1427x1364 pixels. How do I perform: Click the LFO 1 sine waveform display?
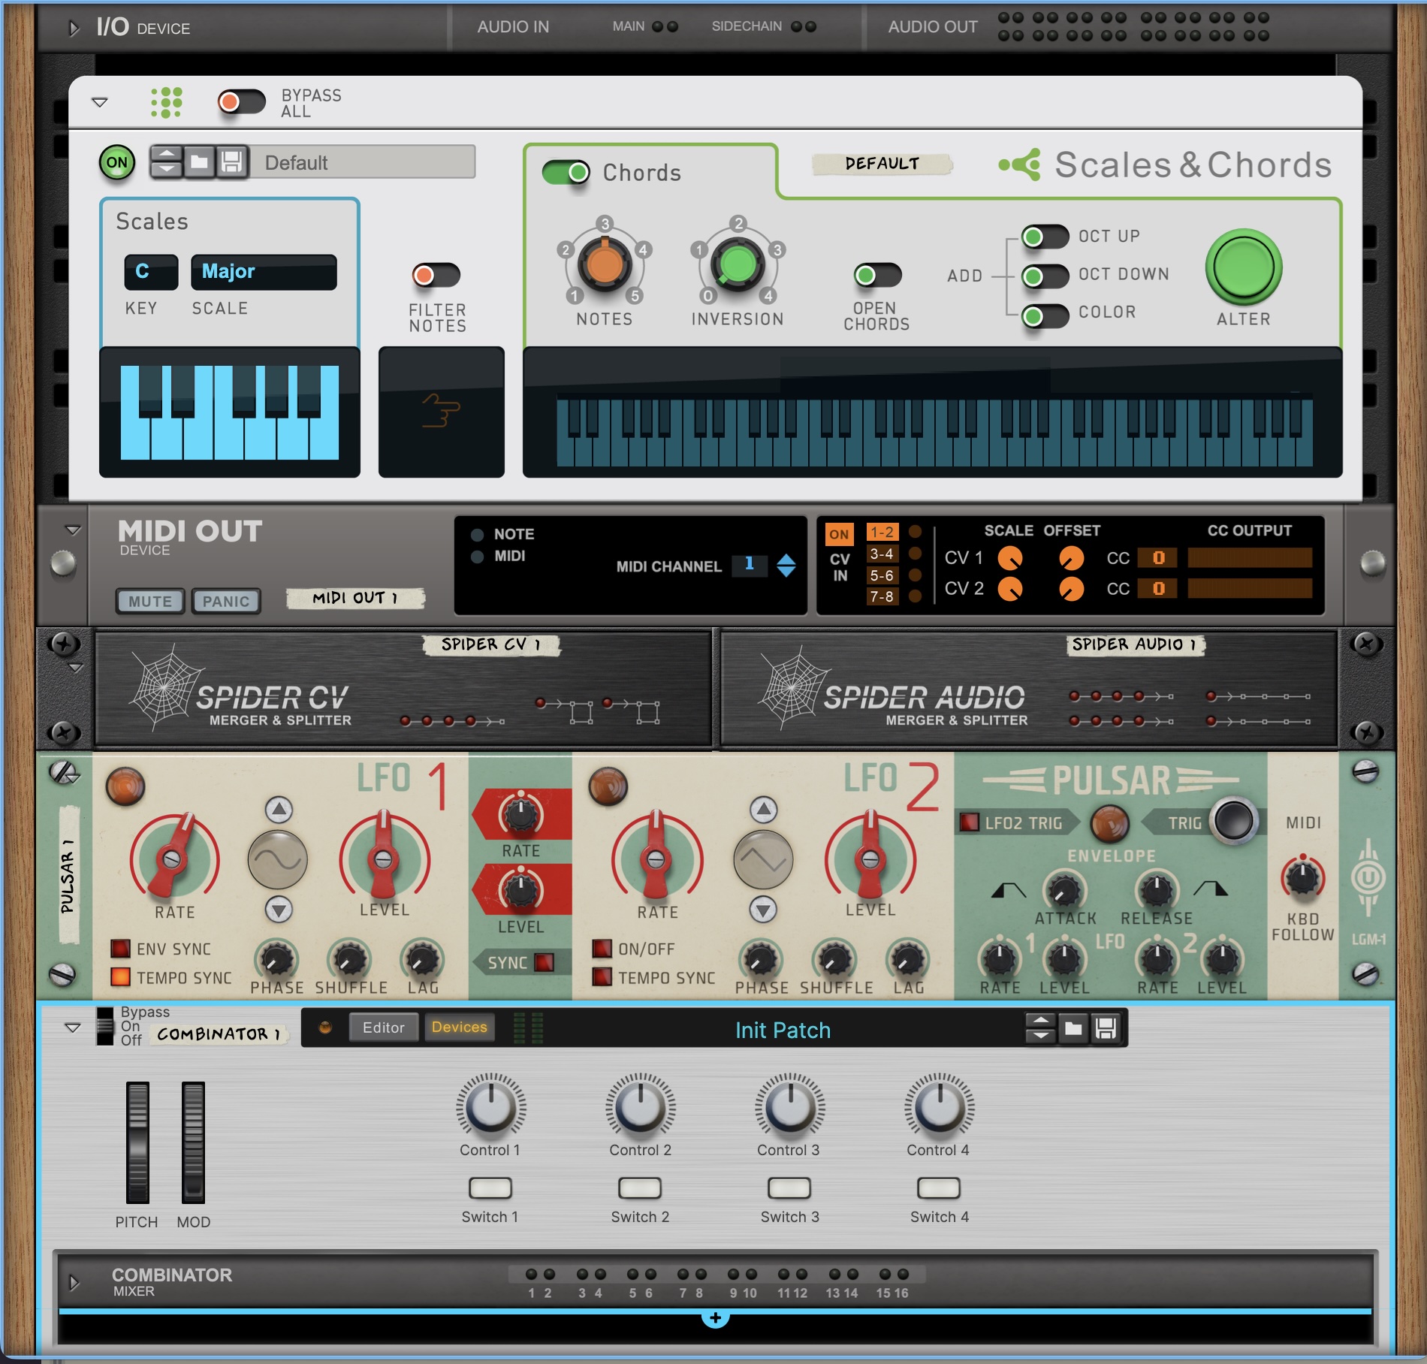[278, 860]
